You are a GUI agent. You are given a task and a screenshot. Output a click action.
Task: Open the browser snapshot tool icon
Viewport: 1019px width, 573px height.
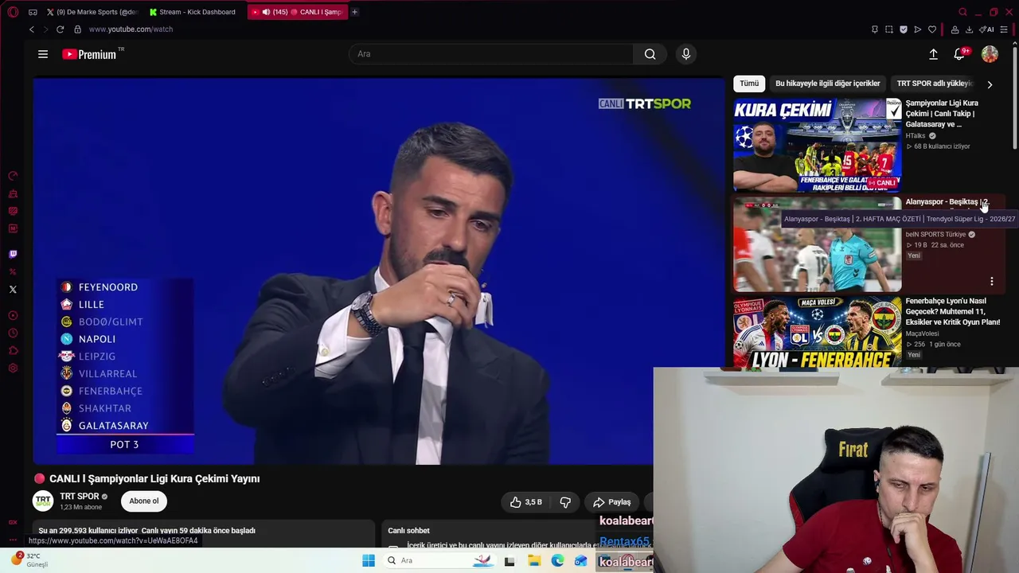pos(889,29)
